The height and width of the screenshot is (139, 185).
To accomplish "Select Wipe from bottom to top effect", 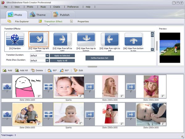I will [134, 40].
